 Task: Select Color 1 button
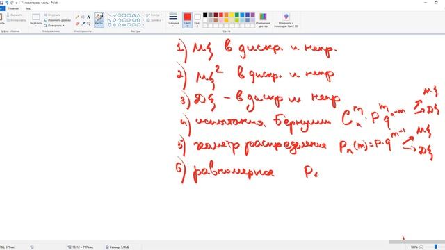pos(187,20)
